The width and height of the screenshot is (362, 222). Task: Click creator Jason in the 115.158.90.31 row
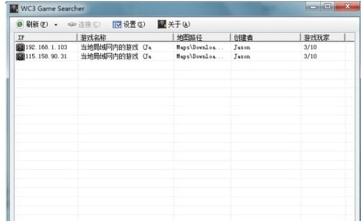tap(242, 56)
